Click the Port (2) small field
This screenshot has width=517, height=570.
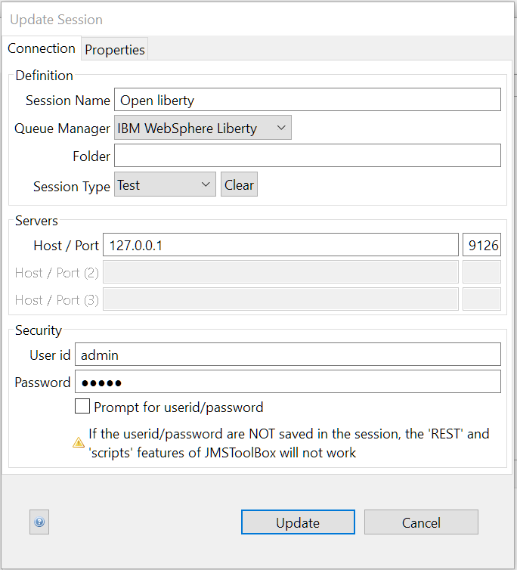481,272
